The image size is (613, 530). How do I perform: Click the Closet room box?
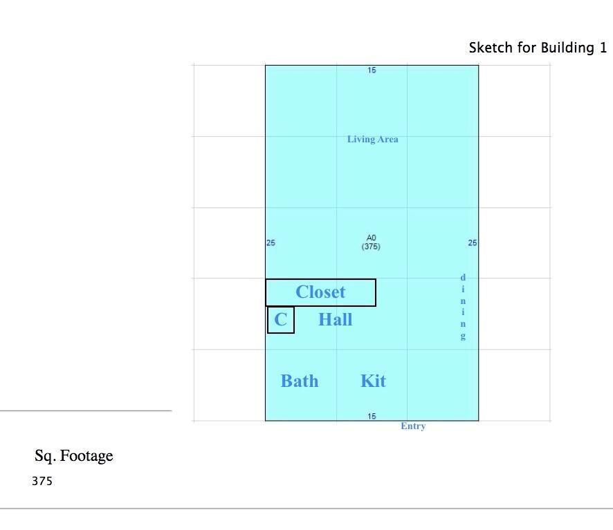320,292
